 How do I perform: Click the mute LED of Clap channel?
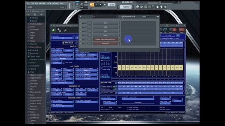81,27
